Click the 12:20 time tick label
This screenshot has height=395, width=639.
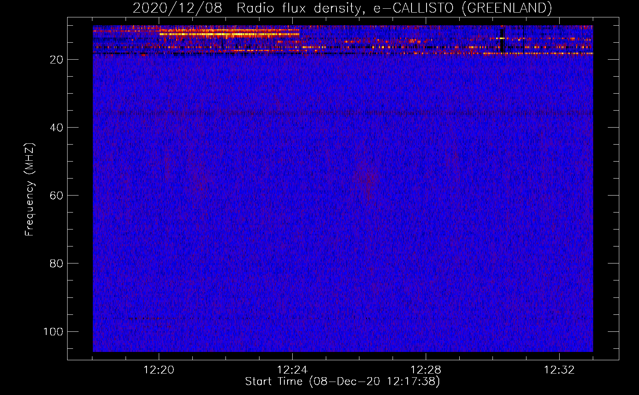(x=159, y=370)
